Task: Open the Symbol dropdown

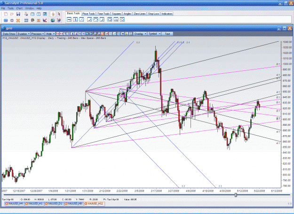Action: 154,34
